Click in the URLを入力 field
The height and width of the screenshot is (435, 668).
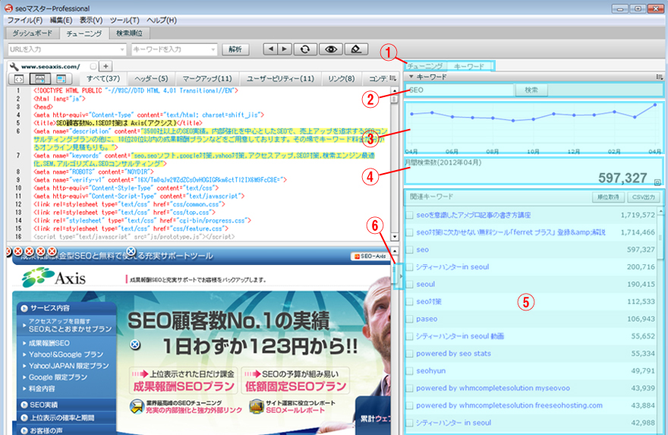click(x=63, y=50)
